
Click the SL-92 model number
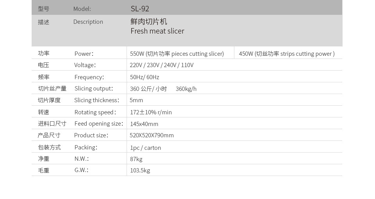tap(140, 9)
